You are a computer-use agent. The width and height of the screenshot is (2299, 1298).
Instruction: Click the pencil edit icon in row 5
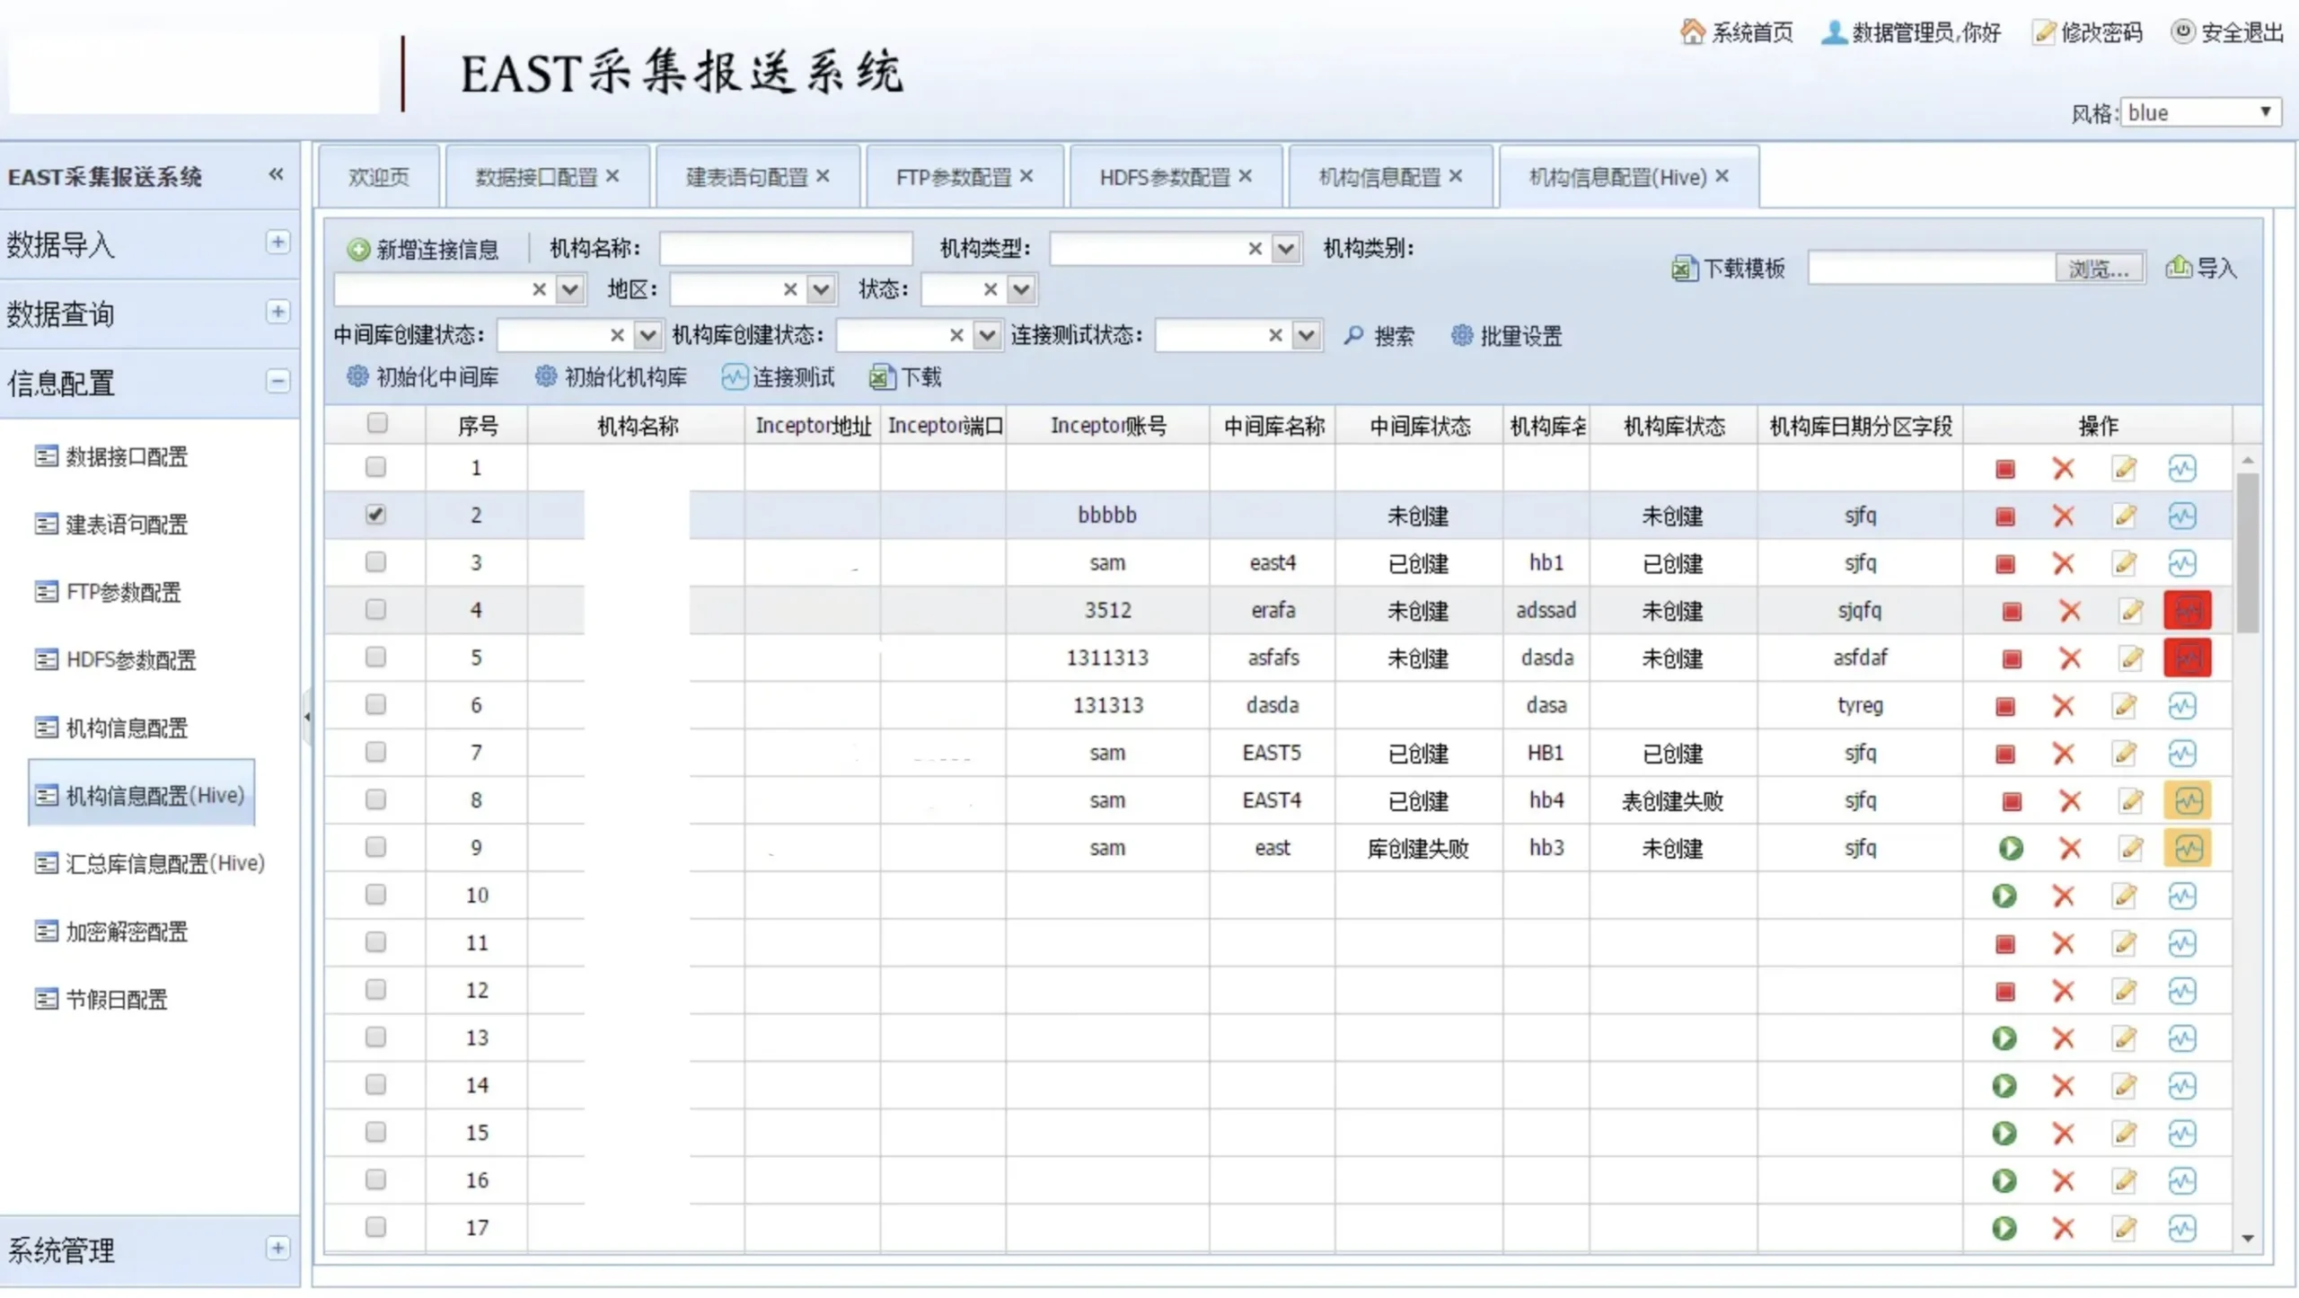[2130, 658]
